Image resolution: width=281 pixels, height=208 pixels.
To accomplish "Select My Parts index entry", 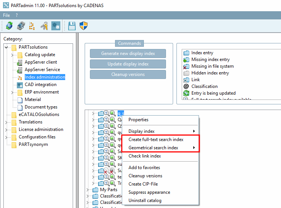I will pos(109,190).
